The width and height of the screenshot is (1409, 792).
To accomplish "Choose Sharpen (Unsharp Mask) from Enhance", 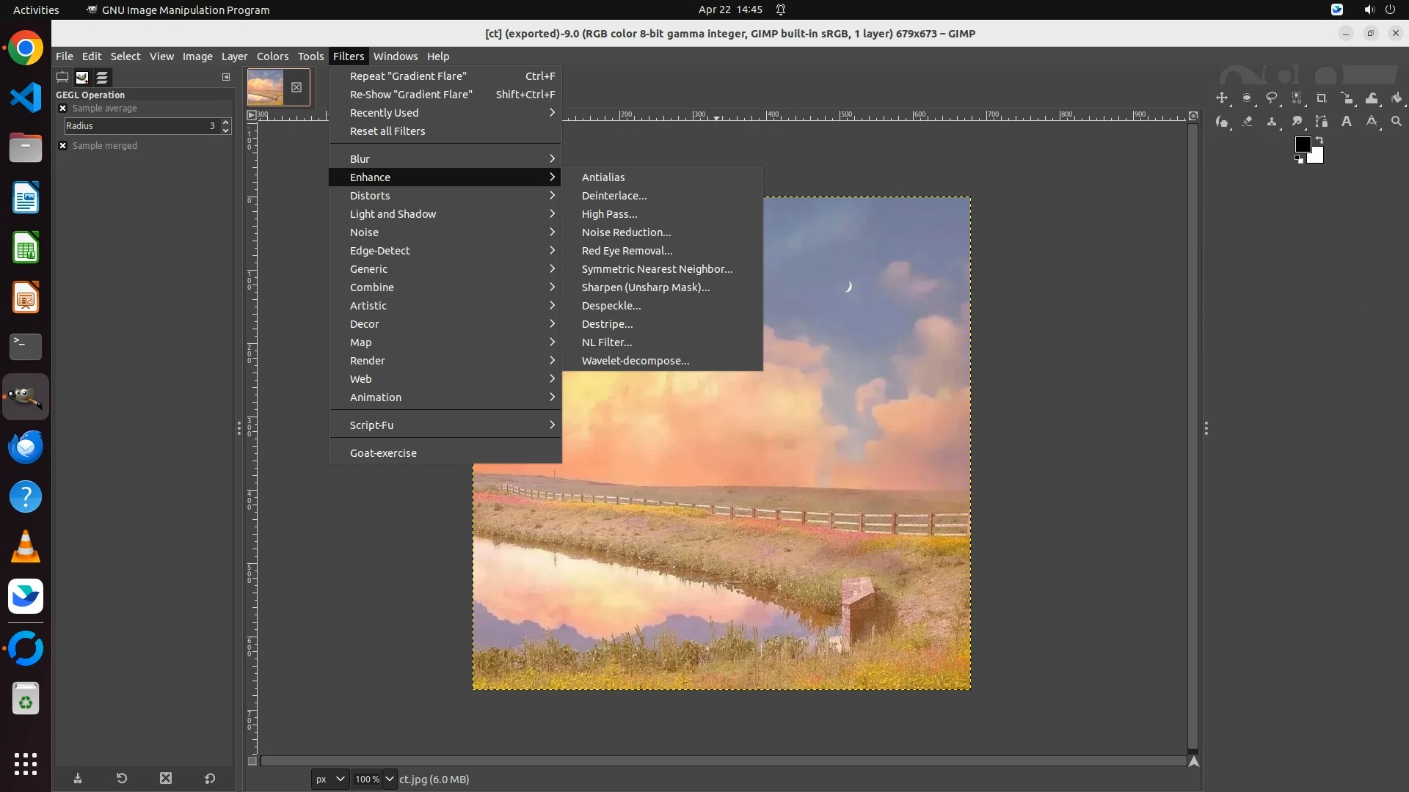I will [645, 287].
